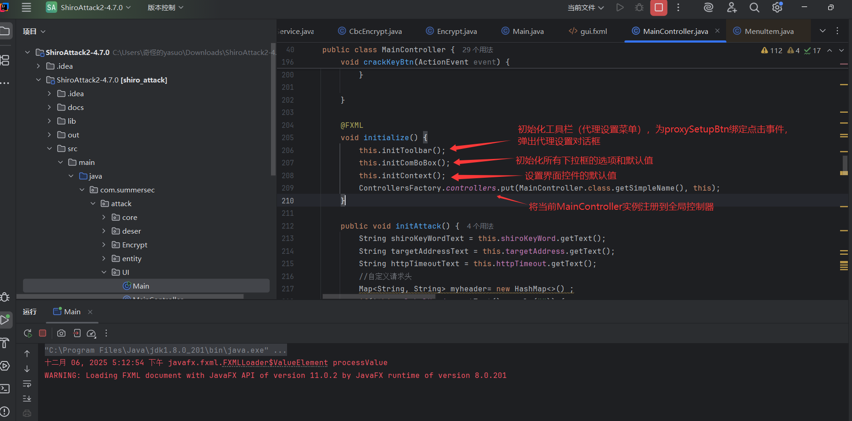The width and height of the screenshot is (852, 421).
Task: Toggle soft-wrap in the console
Action: 27,383
